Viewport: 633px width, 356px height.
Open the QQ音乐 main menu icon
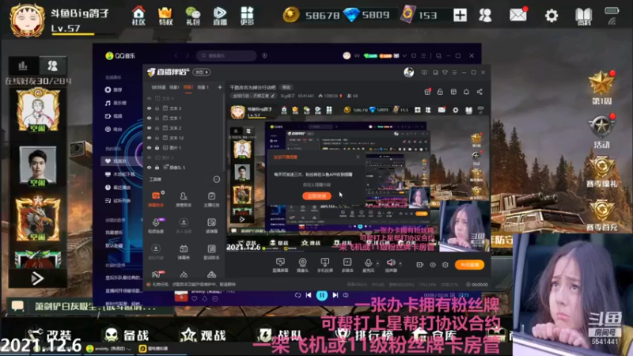[x=423, y=55]
